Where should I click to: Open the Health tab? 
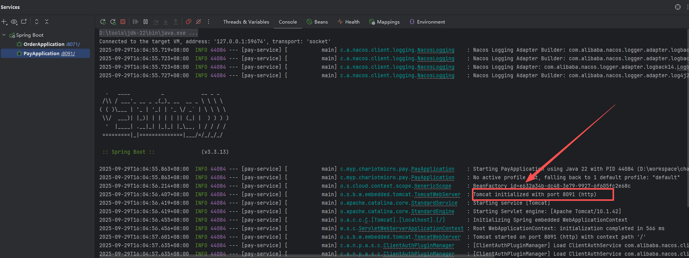[348, 22]
